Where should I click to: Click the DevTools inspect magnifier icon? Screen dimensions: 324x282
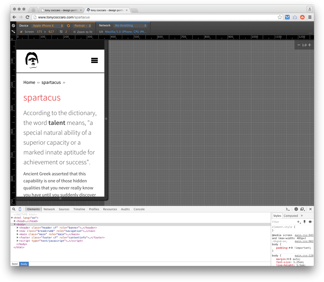(x=14, y=209)
